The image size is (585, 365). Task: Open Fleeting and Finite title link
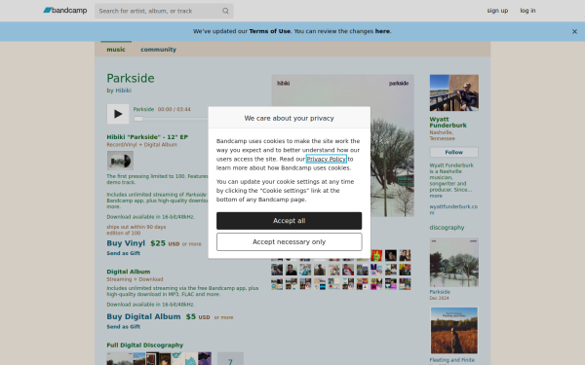point(452,360)
